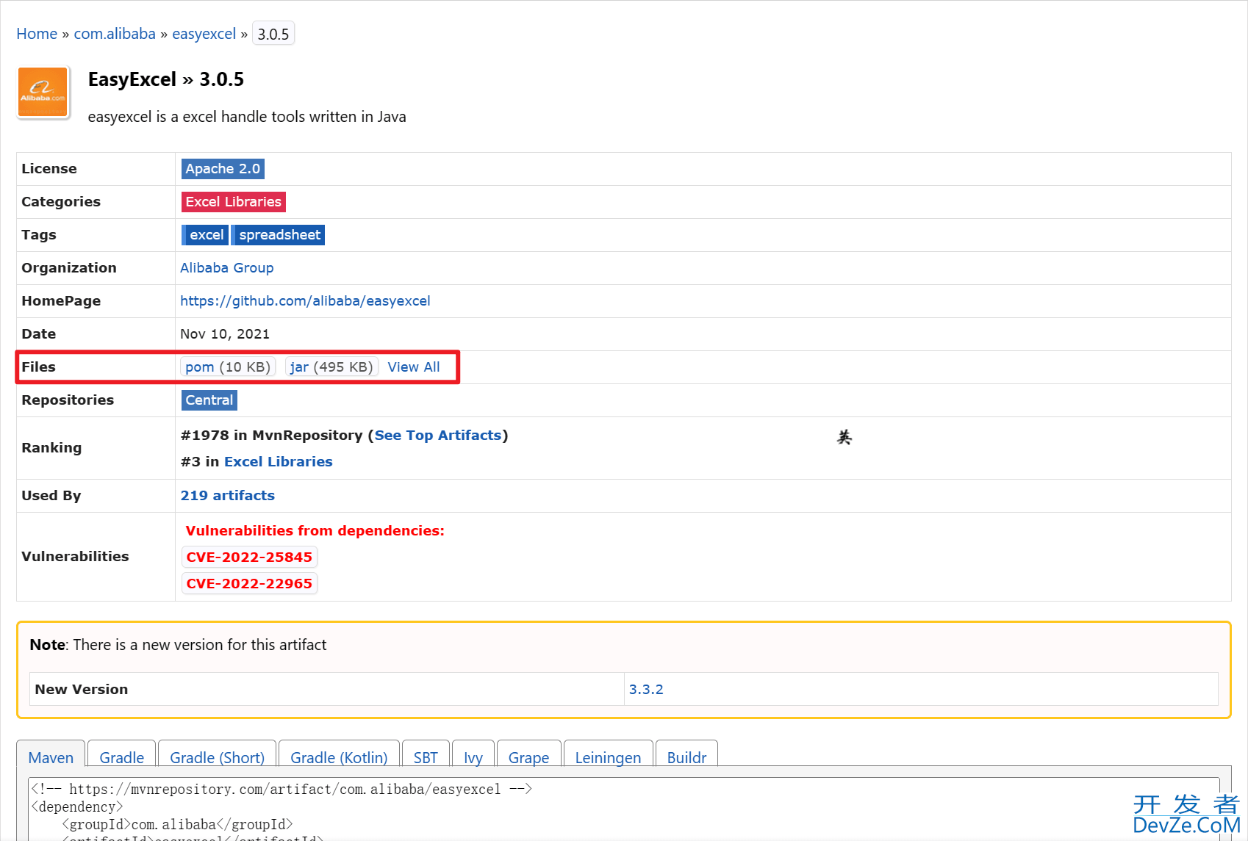1248x841 pixels.
Task: Open new version 3.3.2 link
Action: tap(646, 690)
